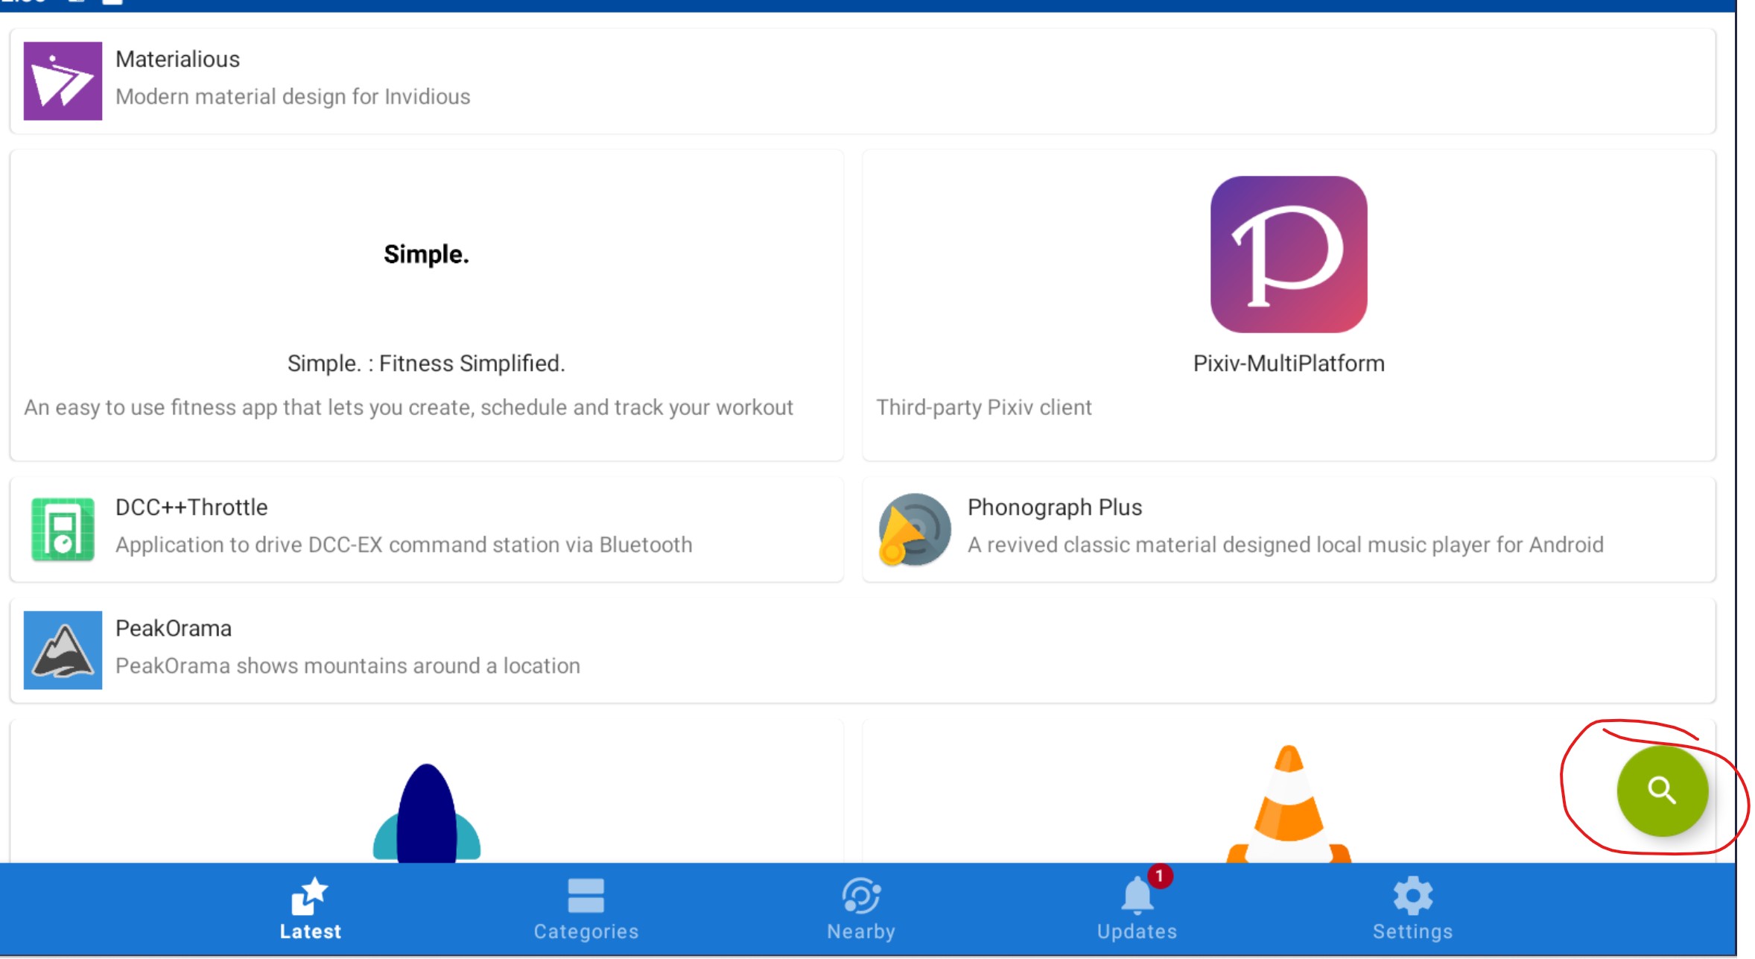Switch to the Nearby tab
1755x959 pixels.
pos(861,909)
